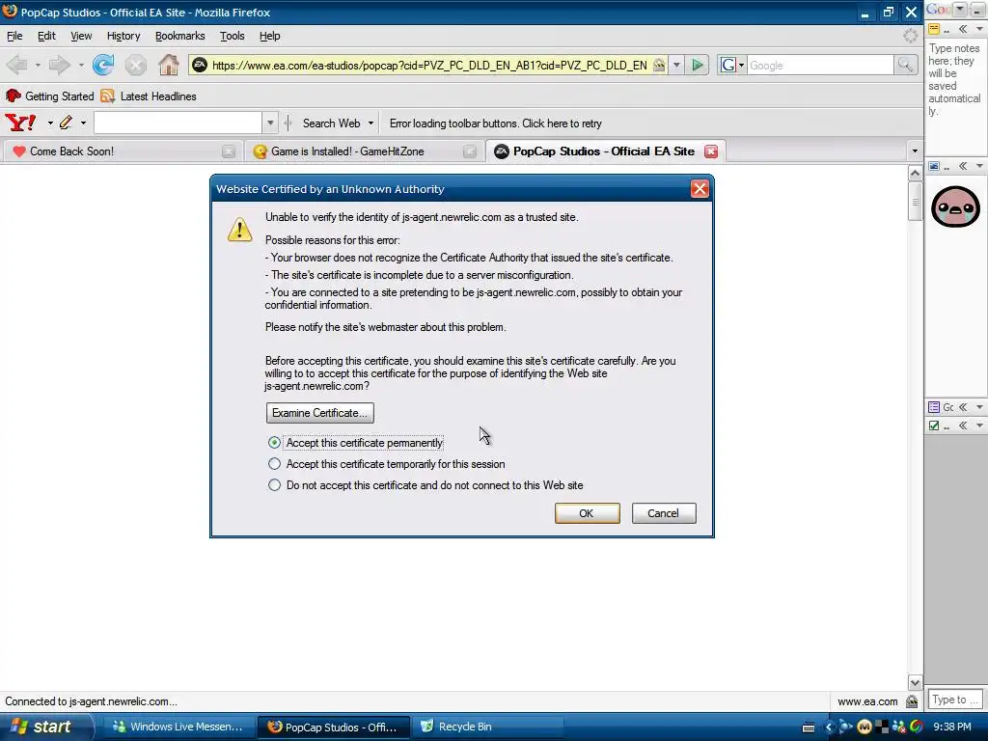The height and width of the screenshot is (741, 988).
Task: Click the Windows Live Messenger tray icon
Action: click(x=899, y=727)
